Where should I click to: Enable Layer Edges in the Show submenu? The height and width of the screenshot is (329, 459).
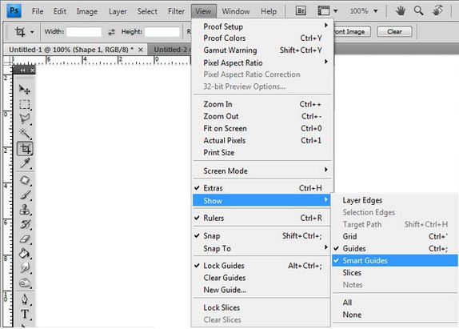394,200
